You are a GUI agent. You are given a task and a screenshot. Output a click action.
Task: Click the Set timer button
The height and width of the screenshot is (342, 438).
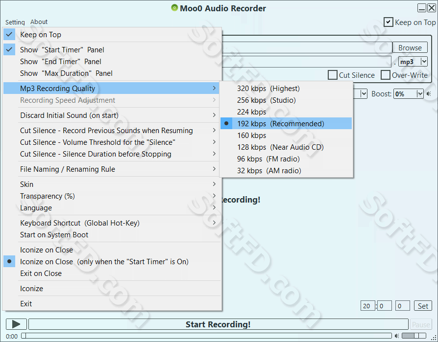pyautogui.click(x=423, y=306)
